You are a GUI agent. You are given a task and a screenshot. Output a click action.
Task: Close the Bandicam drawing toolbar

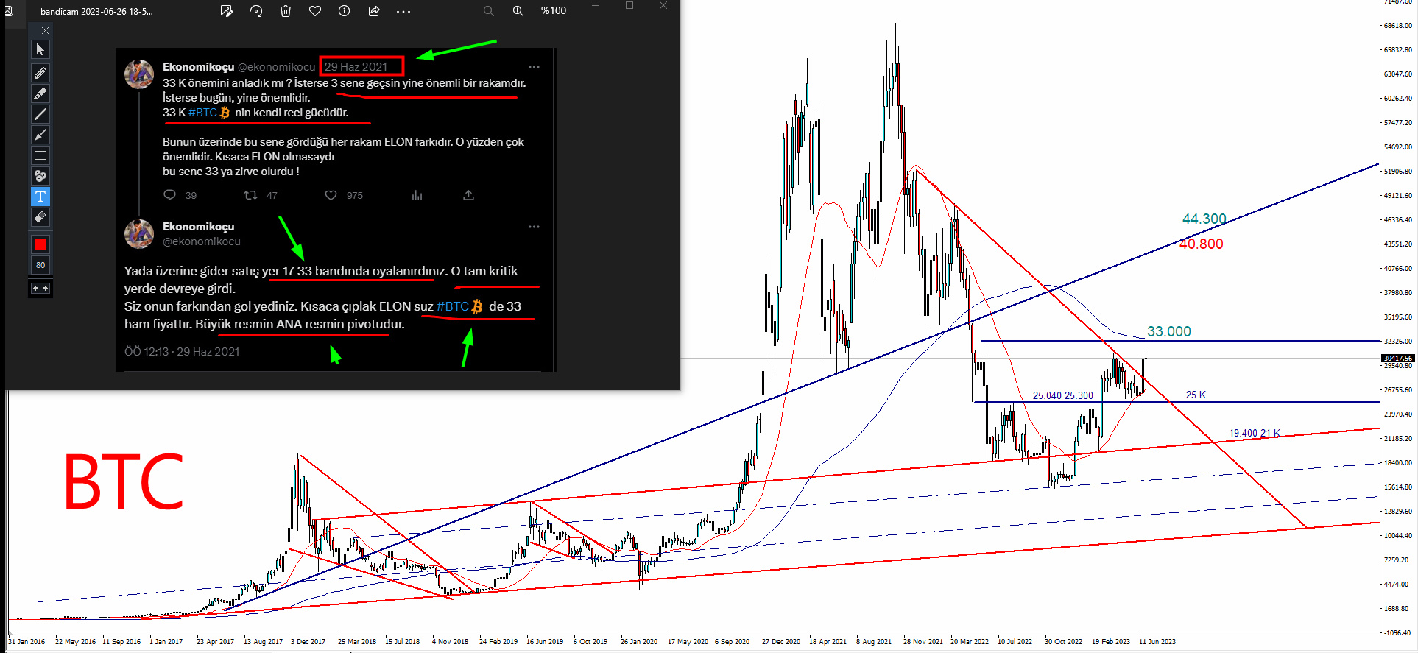click(x=45, y=30)
